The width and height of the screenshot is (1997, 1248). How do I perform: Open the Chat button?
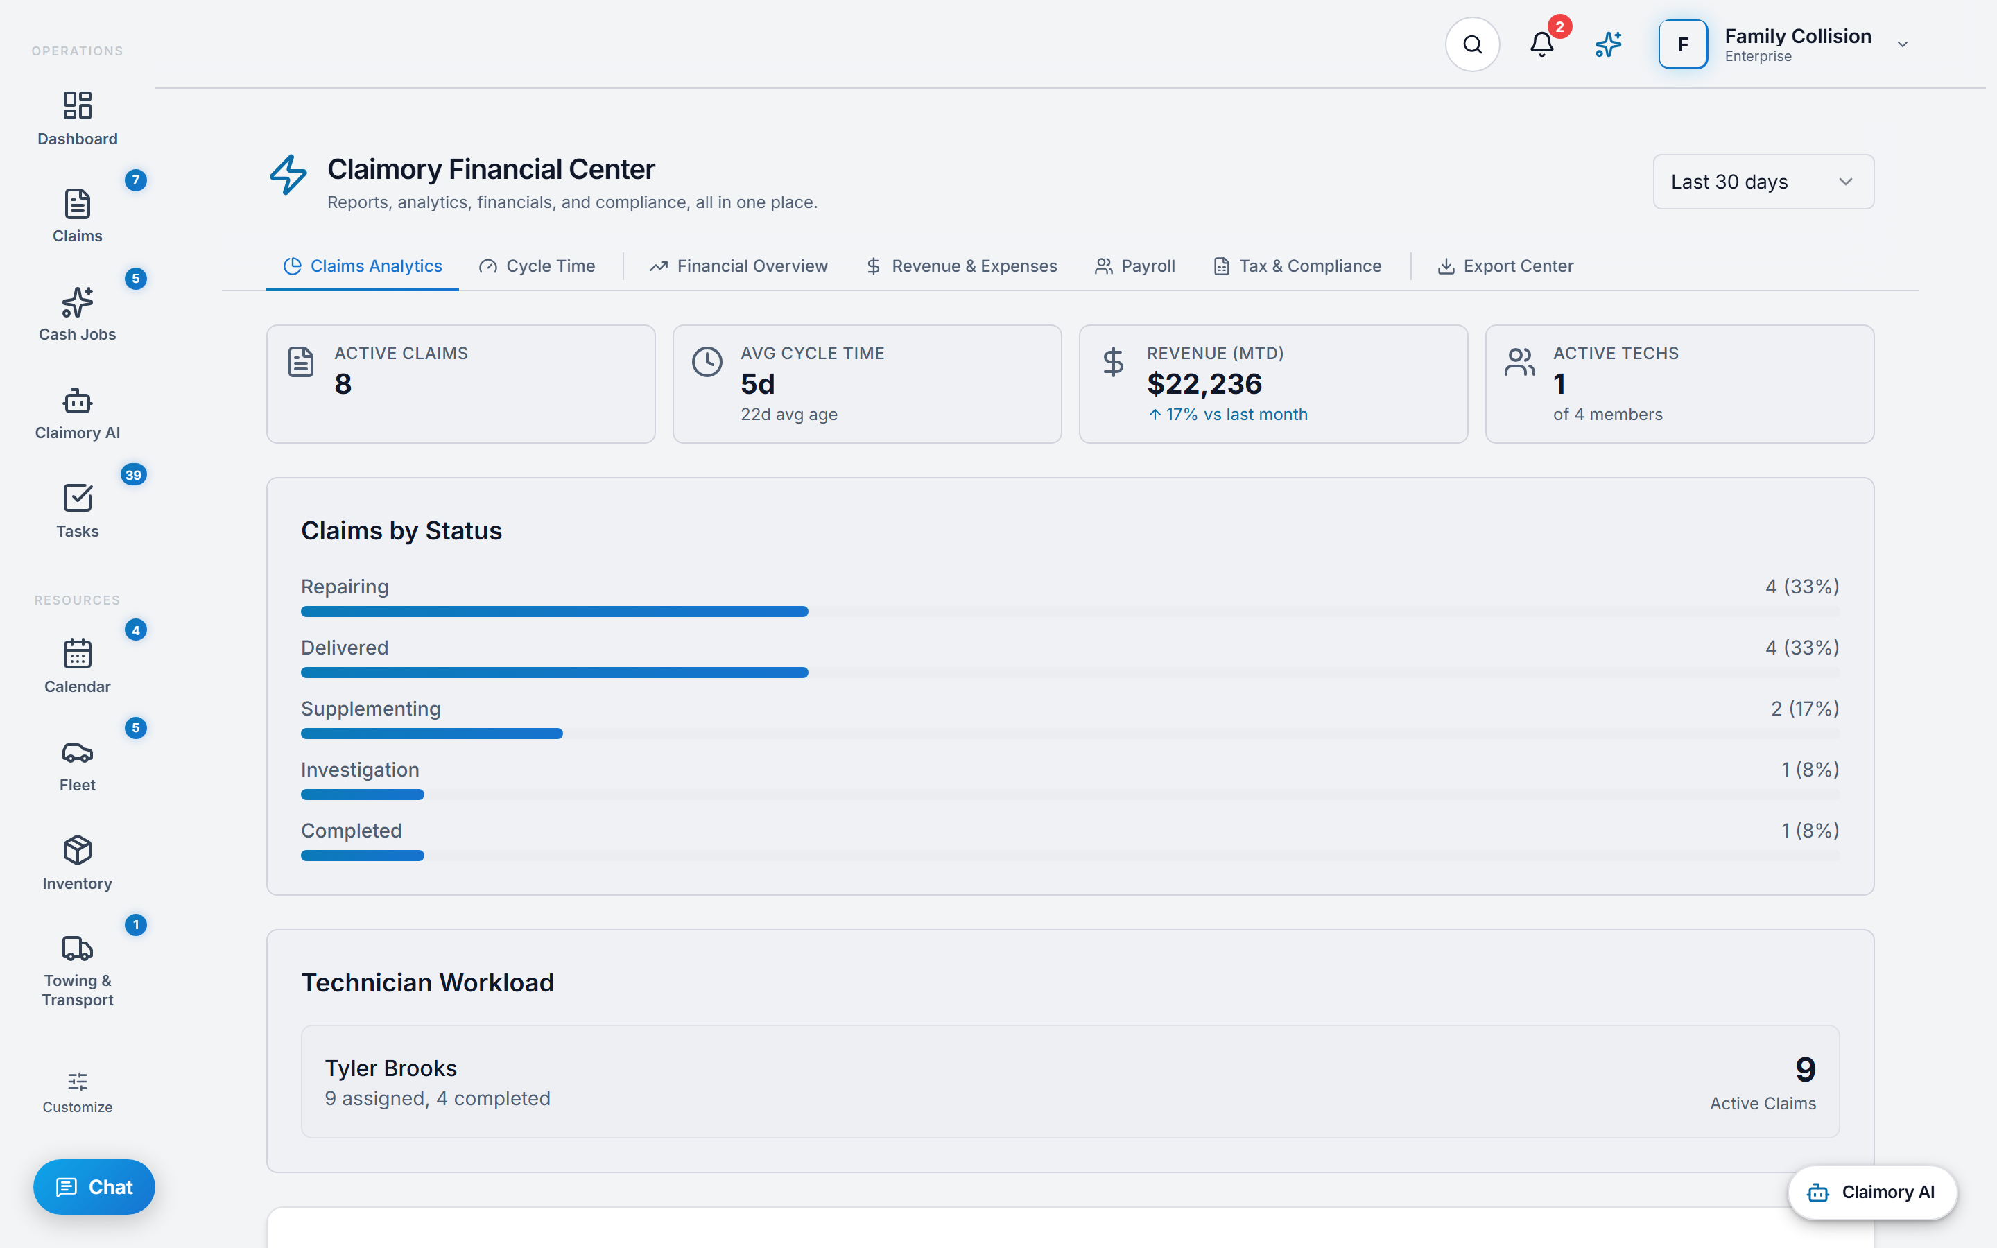click(x=94, y=1187)
